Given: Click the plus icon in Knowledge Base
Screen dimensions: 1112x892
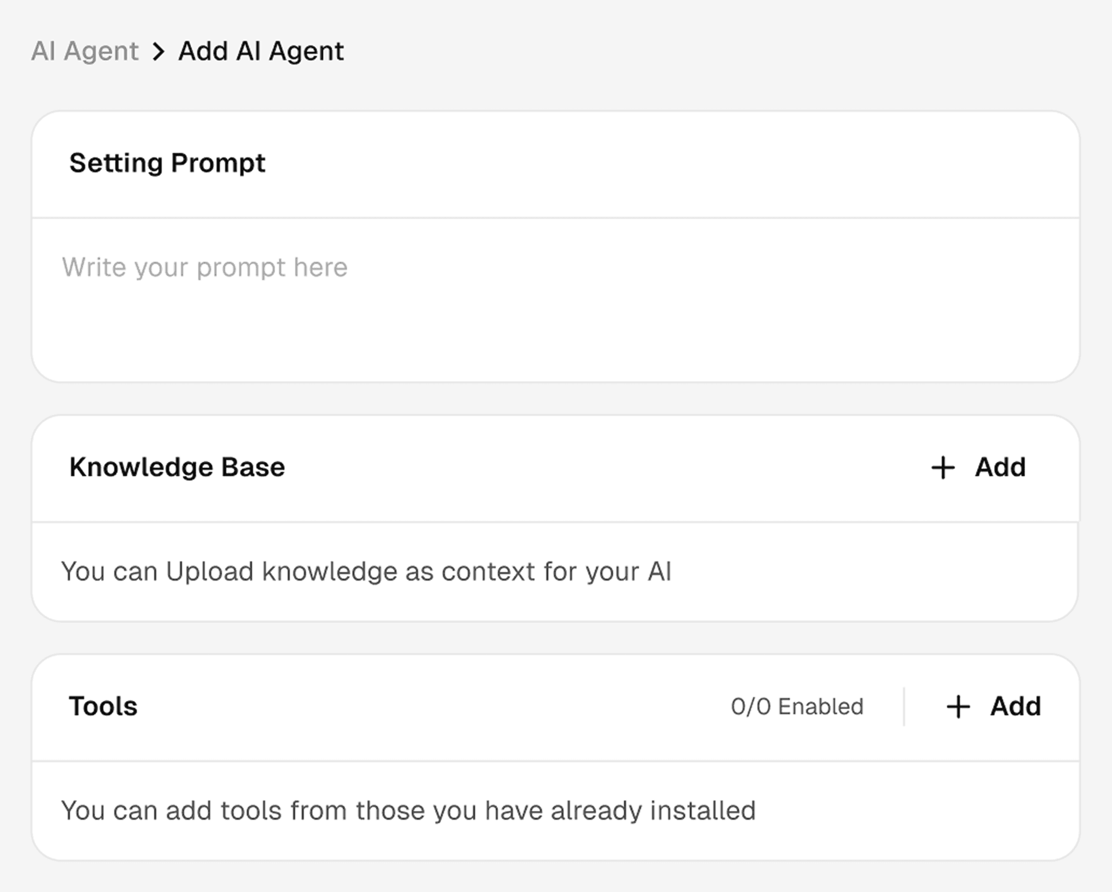Looking at the screenshot, I should (943, 468).
